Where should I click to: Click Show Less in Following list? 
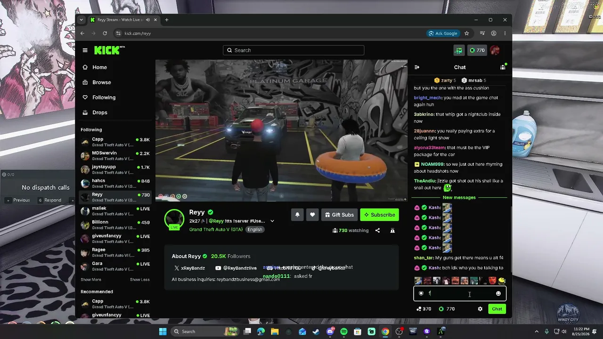[140, 280]
